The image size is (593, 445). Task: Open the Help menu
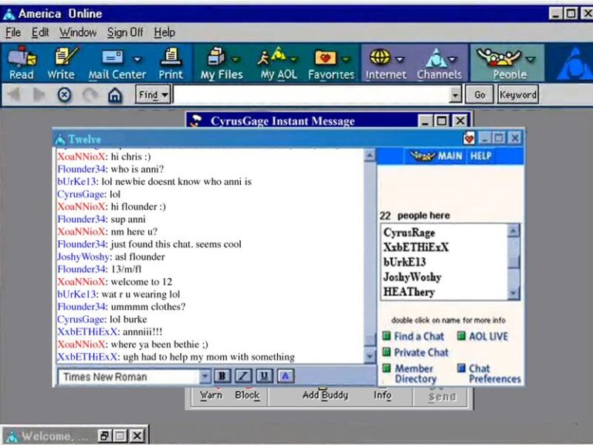[x=164, y=32]
